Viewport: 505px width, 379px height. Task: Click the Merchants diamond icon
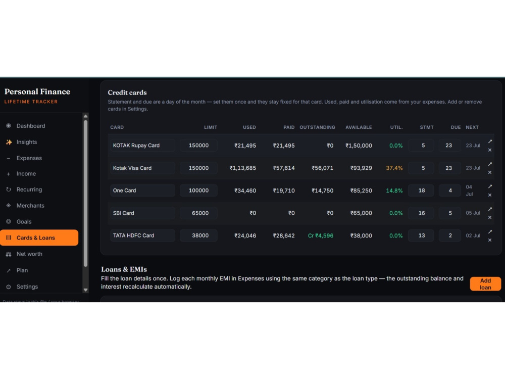coord(9,206)
